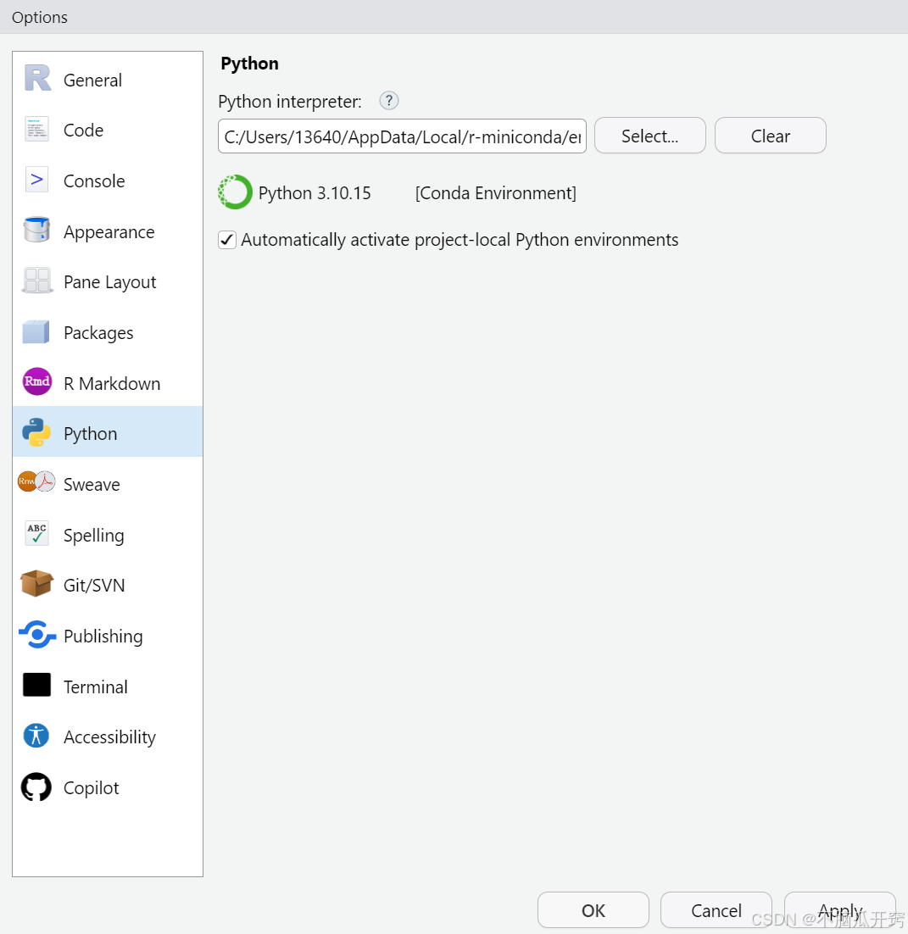Clear the Python interpreter path
This screenshot has height=934, width=908.
[771, 136]
